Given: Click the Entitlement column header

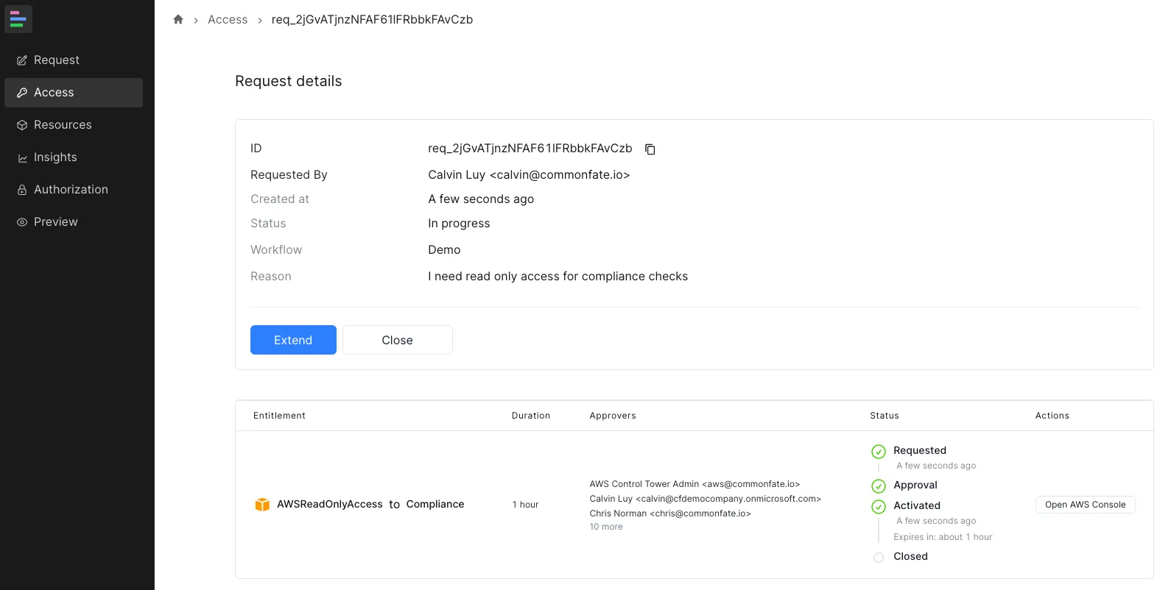Looking at the screenshot, I should point(279,416).
